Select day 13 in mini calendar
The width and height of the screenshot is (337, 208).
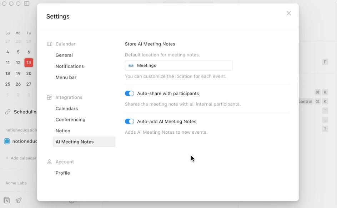click(29, 63)
